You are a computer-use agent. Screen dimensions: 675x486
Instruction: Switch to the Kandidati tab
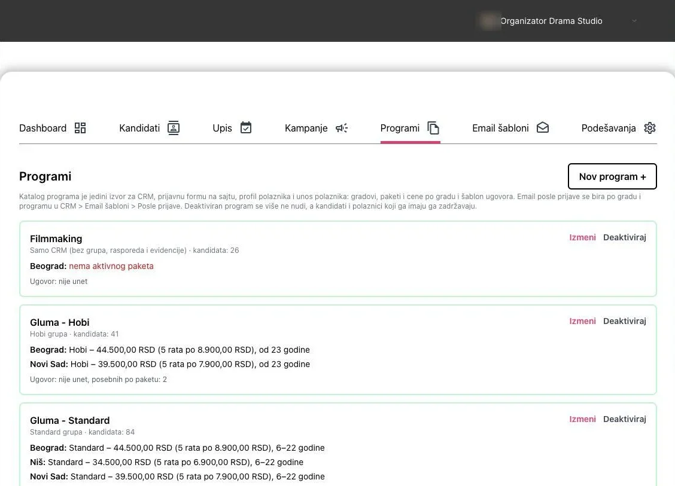pos(150,128)
